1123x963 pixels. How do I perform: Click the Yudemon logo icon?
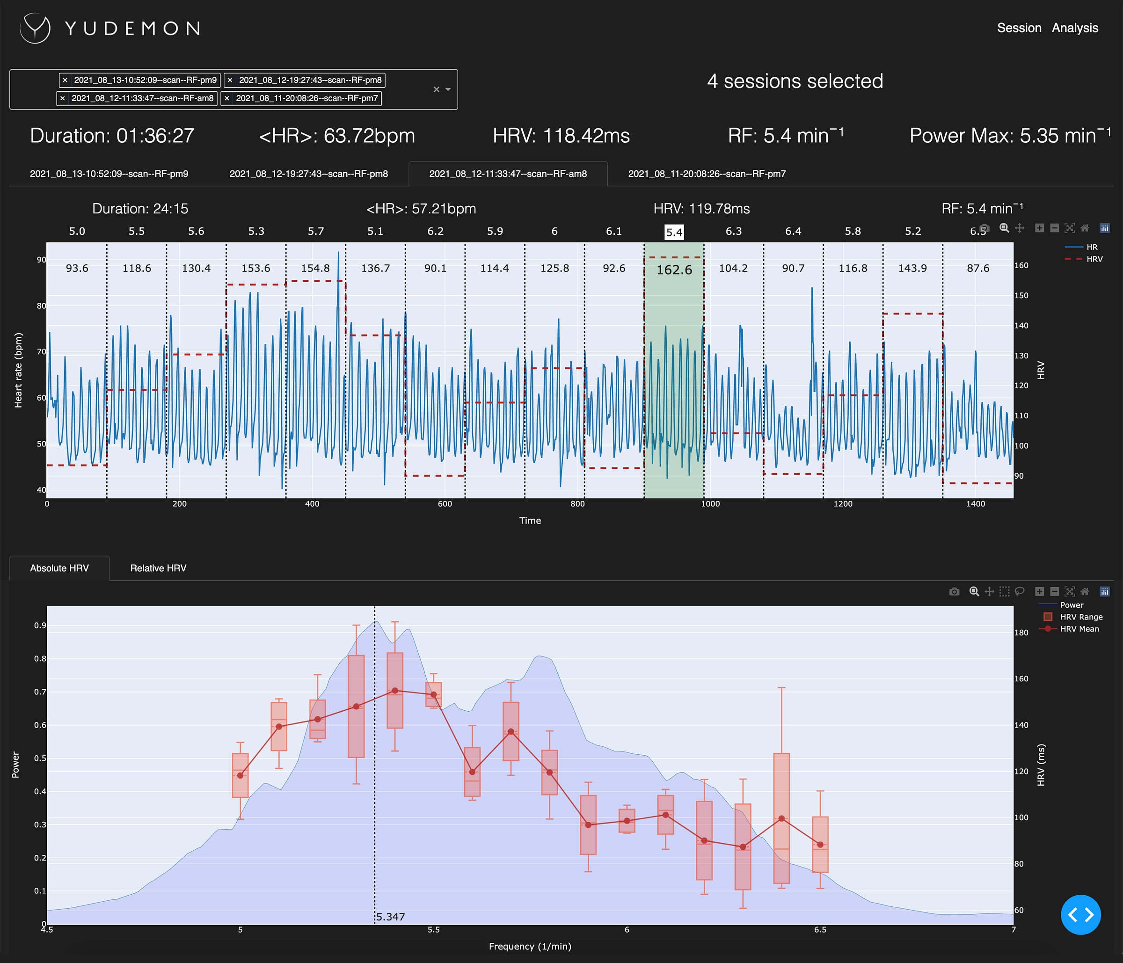pyautogui.click(x=35, y=28)
